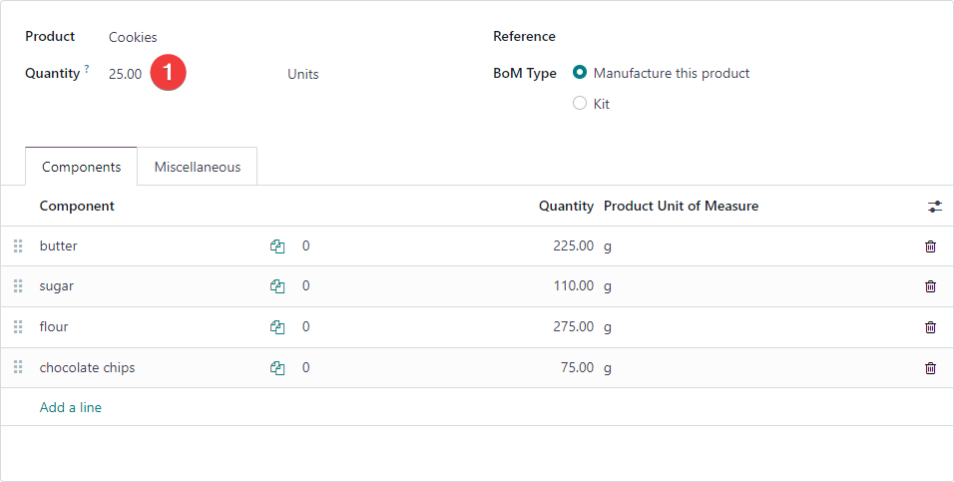Viewport: 954px width, 482px height.
Task: Click copy icon beside flour
Action: pos(277,327)
